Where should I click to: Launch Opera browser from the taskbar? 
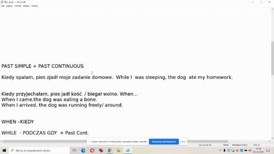point(92,150)
